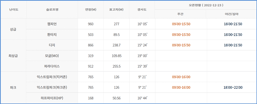Click the 319 length value

click(91, 56)
